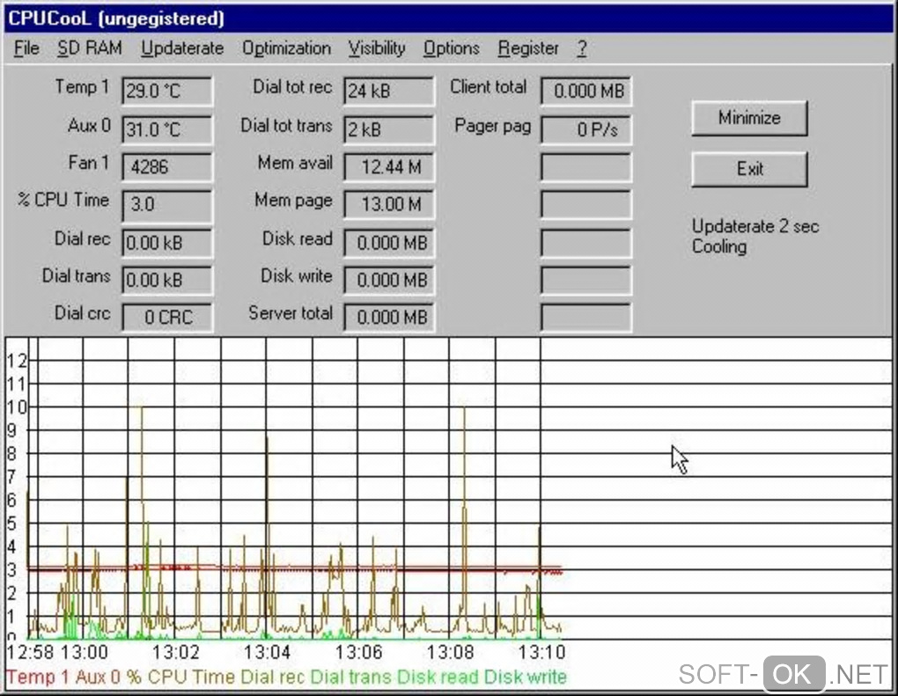Click the Disk write legend entry
The image size is (898, 696).
[x=526, y=678]
